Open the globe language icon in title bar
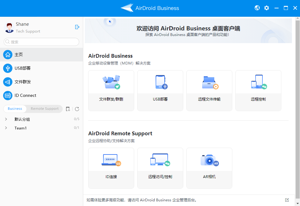This screenshot has height=206, width=300. pyautogui.click(x=257, y=8)
